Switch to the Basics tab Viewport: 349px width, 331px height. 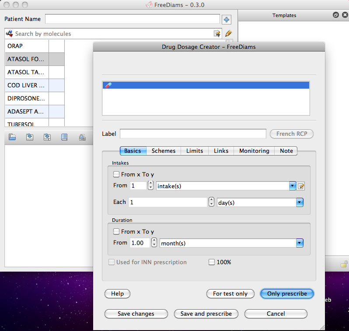point(133,151)
